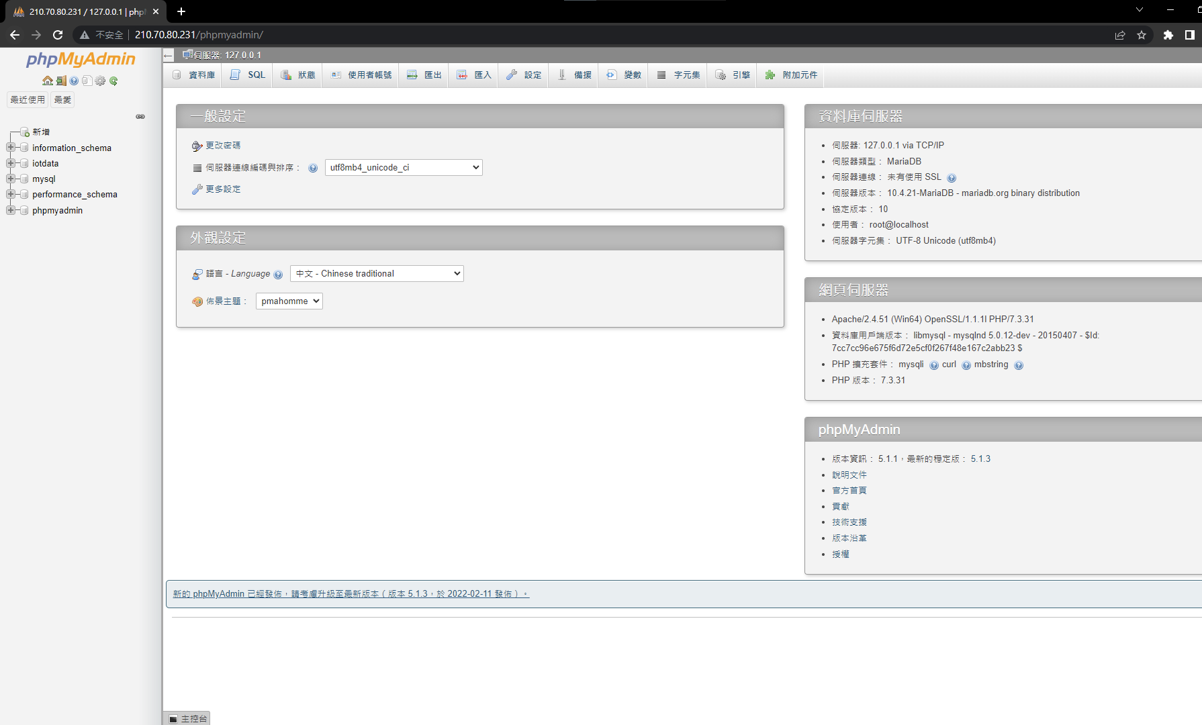Click the information_schema database cylinder icon

point(25,148)
